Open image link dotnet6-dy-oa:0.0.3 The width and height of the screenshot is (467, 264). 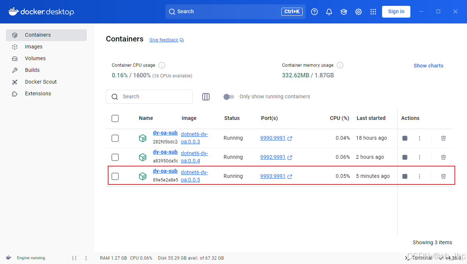pyautogui.click(x=194, y=138)
